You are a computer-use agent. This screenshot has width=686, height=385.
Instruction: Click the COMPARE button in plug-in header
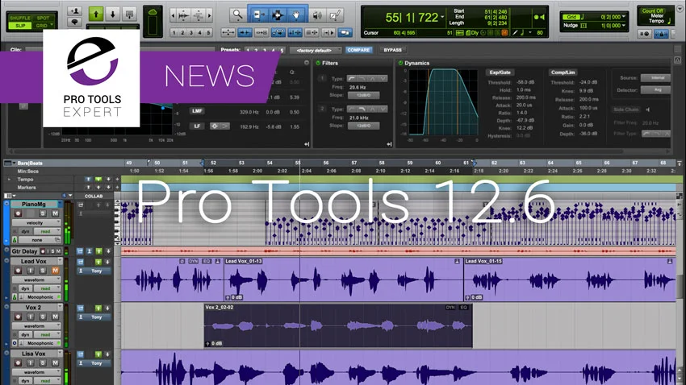(358, 50)
